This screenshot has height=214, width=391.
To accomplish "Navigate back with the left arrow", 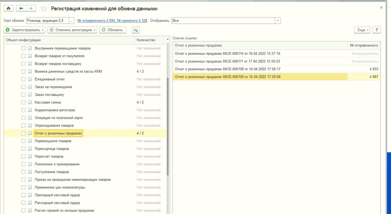I will tap(21, 9).
